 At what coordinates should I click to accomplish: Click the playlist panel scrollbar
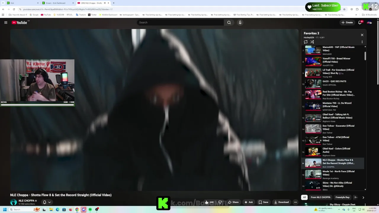[x=365, y=56]
